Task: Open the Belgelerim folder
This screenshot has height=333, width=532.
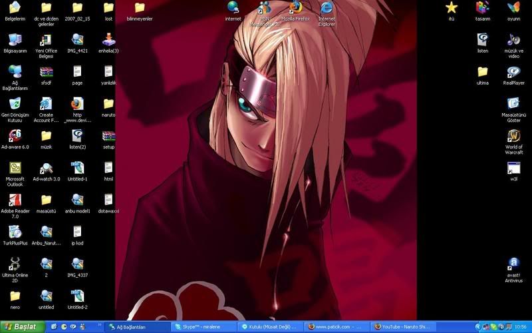Action: click(15, 8)
